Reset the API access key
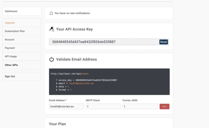209x128 pixels. pyautogui.click(x=164, y=42)
